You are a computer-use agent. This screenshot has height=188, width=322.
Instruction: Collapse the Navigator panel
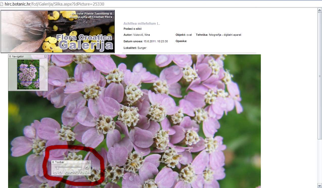tap(46, 56)
